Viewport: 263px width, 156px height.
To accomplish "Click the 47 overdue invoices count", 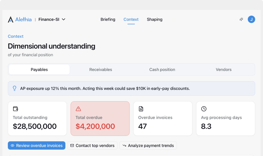I will tap(143, 126).
